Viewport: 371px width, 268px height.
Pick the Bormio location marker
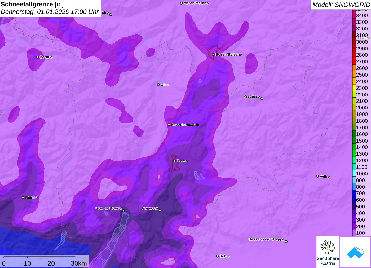37,57
